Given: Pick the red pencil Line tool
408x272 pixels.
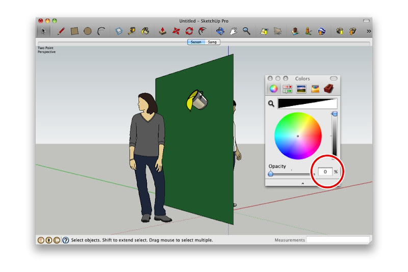Looking at the screenshot, I should coord(61,31).
